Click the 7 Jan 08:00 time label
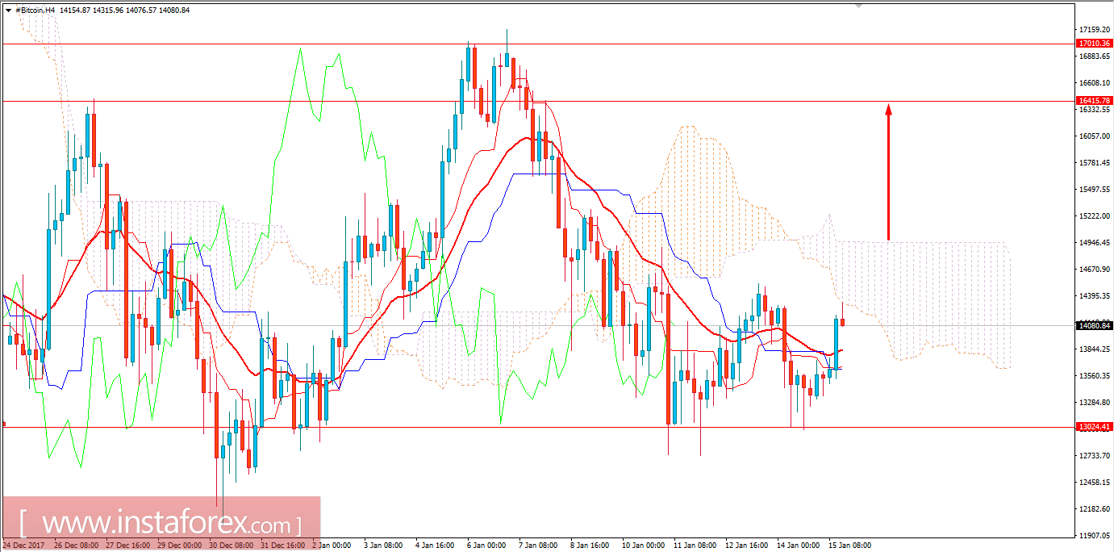The width and height of the screenshot is (1114, 552). click(538, 546)
